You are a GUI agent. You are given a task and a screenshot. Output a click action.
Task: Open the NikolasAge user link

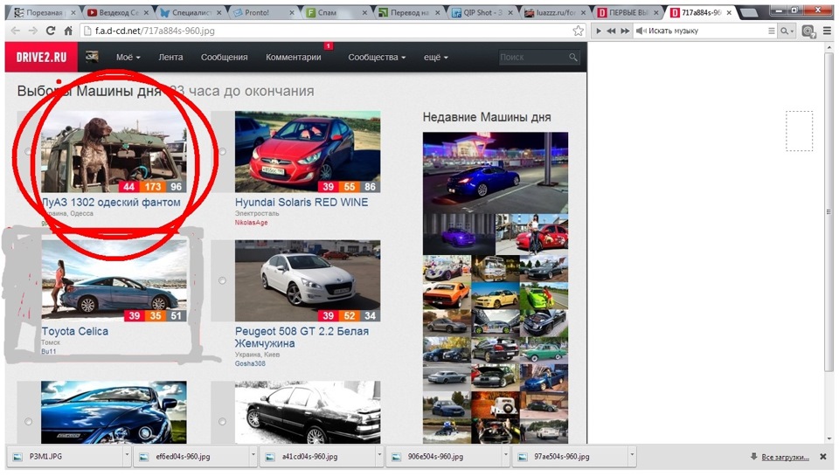tap(251, 223)
